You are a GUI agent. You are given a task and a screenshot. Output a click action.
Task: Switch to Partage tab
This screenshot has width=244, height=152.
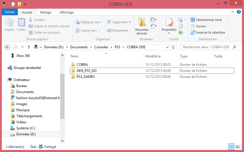click(x=46, y=12)
